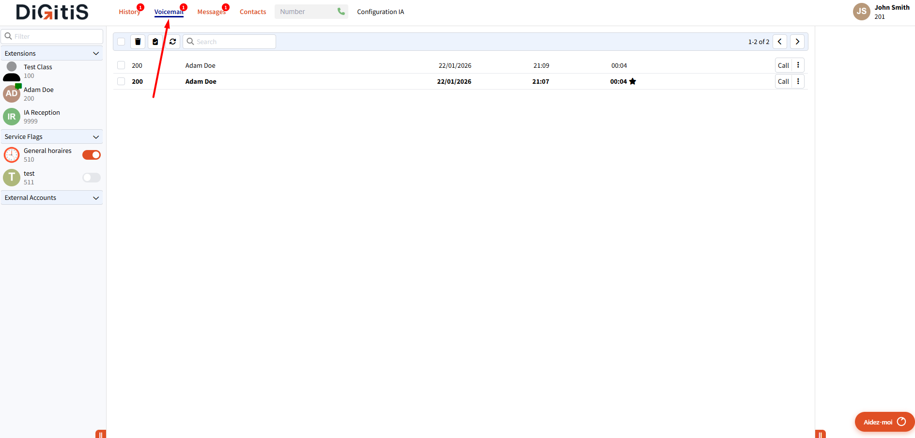Click the DiGitiS logo
The width and height of the screenshot is (915, 438).
click(x=51, y=12)
